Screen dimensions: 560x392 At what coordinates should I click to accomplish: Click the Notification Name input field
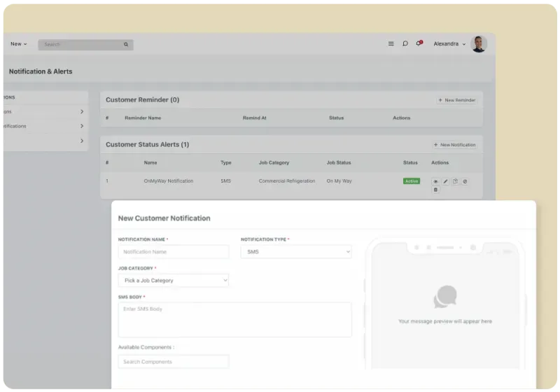[173, 251]
